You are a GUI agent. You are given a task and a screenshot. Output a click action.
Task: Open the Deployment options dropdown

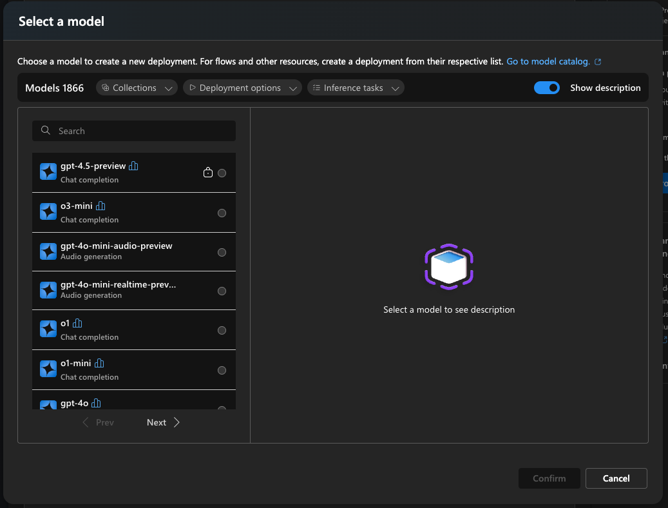pos(242,88)
